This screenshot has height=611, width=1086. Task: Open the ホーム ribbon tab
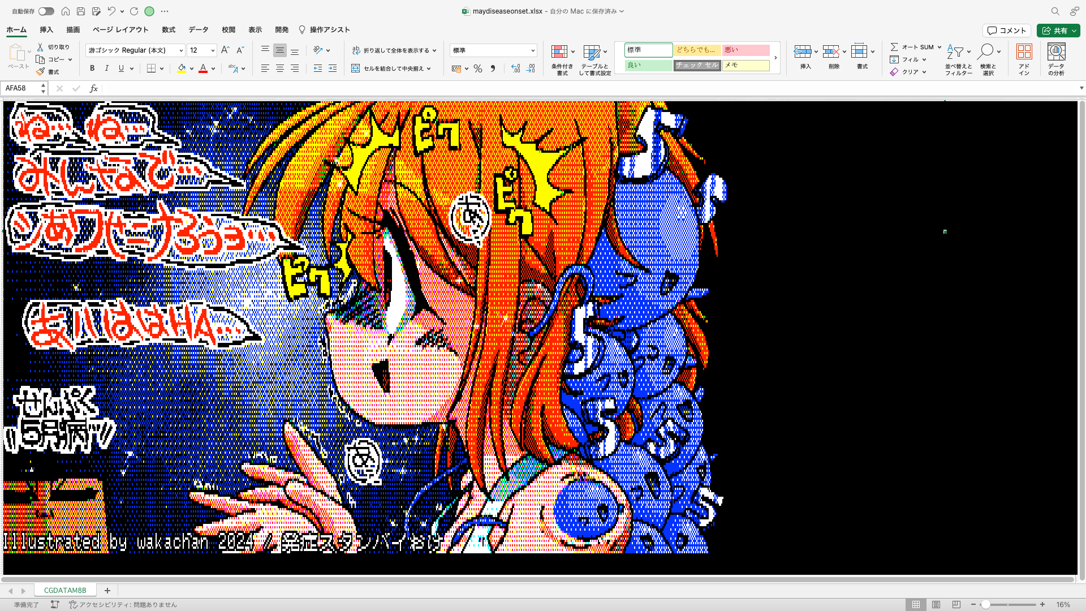tap(16, 30)
